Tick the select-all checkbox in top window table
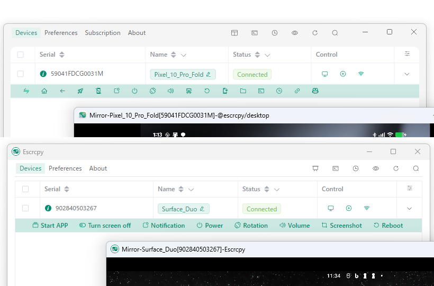The image size is (434, 286). pos(21,55)
